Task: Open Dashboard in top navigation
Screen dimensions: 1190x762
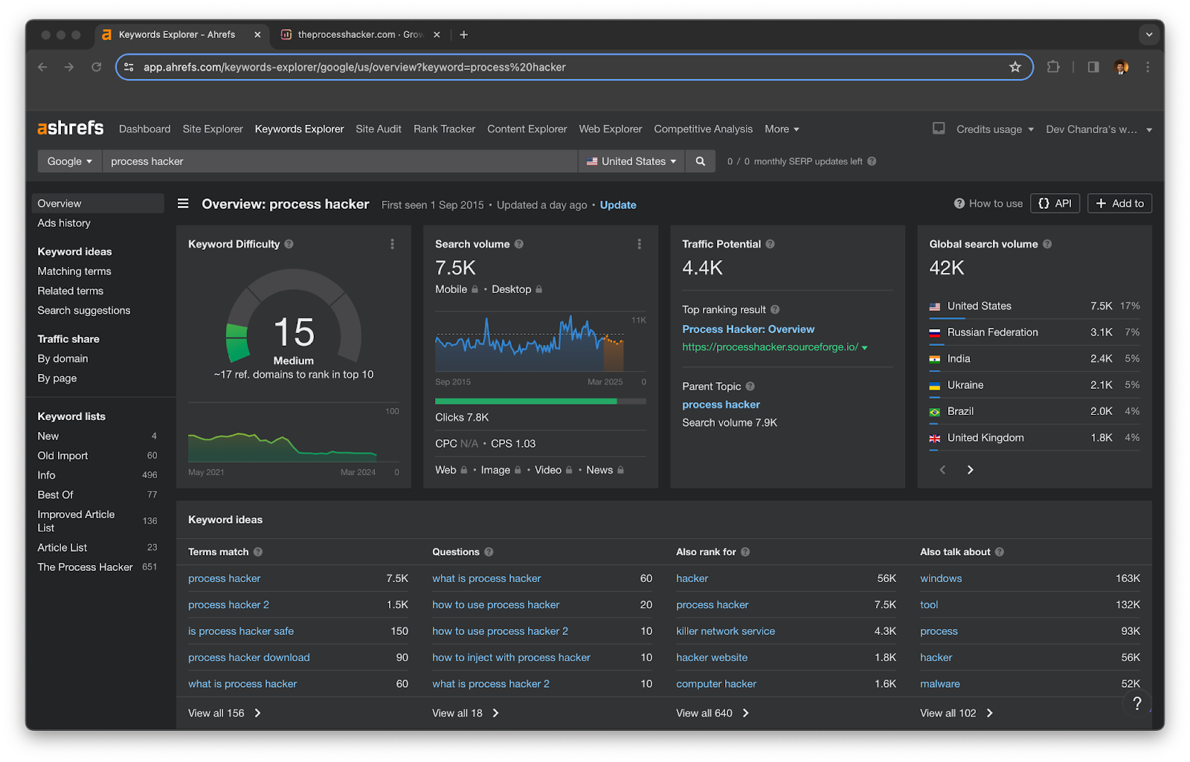Action: tap(144, 129)
